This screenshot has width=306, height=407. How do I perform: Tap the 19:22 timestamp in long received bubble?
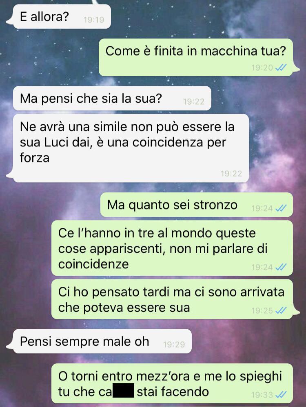click(x=231, y=173)
